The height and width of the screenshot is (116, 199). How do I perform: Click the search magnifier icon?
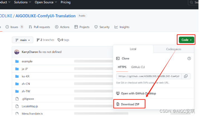[x=191, y=2]
